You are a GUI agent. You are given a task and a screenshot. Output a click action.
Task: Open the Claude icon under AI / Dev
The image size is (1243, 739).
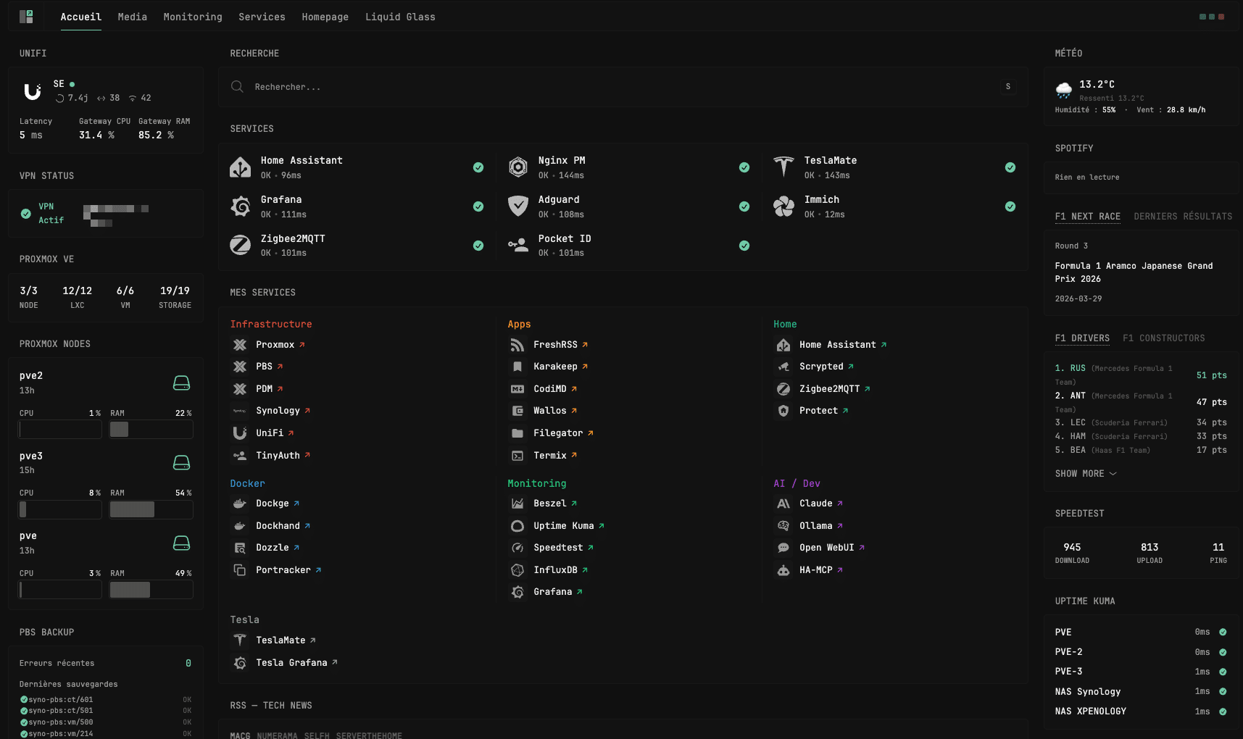pyautogui.click(x=783, y=503)
